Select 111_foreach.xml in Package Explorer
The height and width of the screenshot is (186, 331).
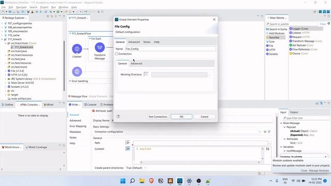(x=22, y=47)
